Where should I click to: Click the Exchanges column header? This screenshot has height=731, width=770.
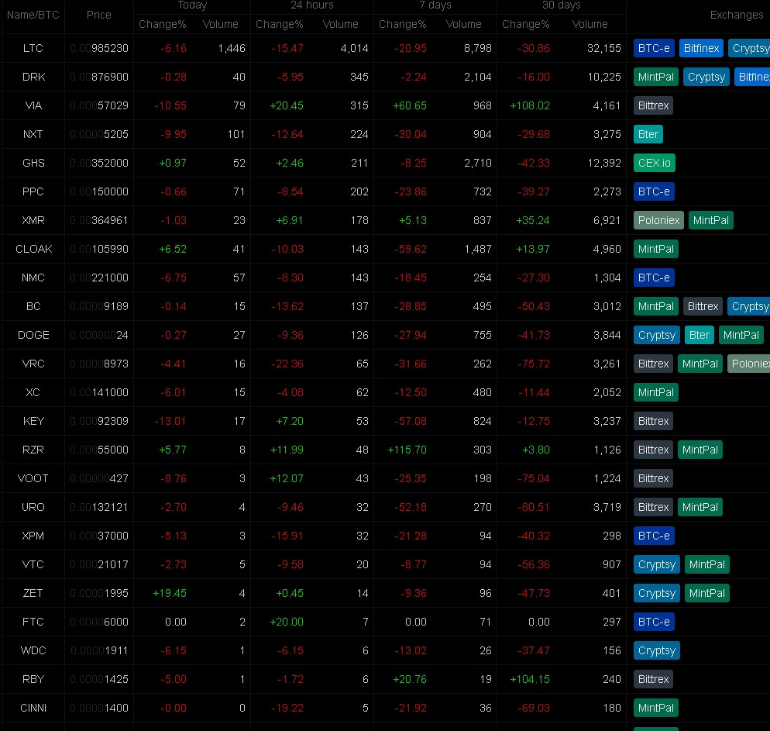pos(737,15)
